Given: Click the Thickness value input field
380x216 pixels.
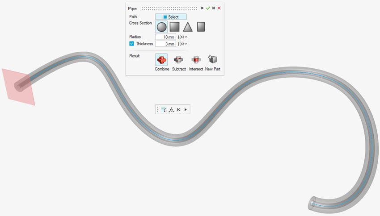Looking at the screenshot, I should point(165,44).
